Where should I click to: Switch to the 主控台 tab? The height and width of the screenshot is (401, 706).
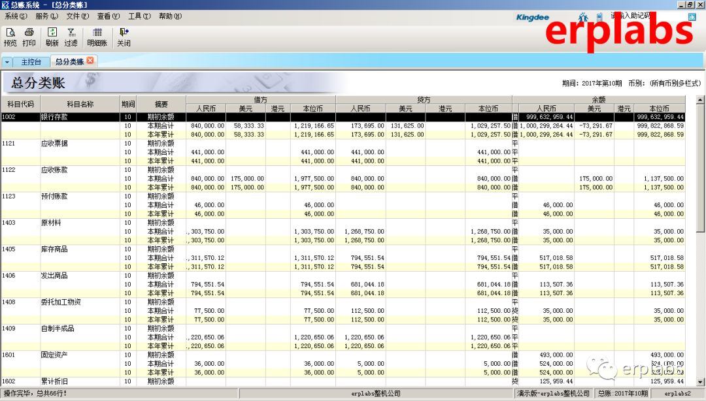point(31,62)
